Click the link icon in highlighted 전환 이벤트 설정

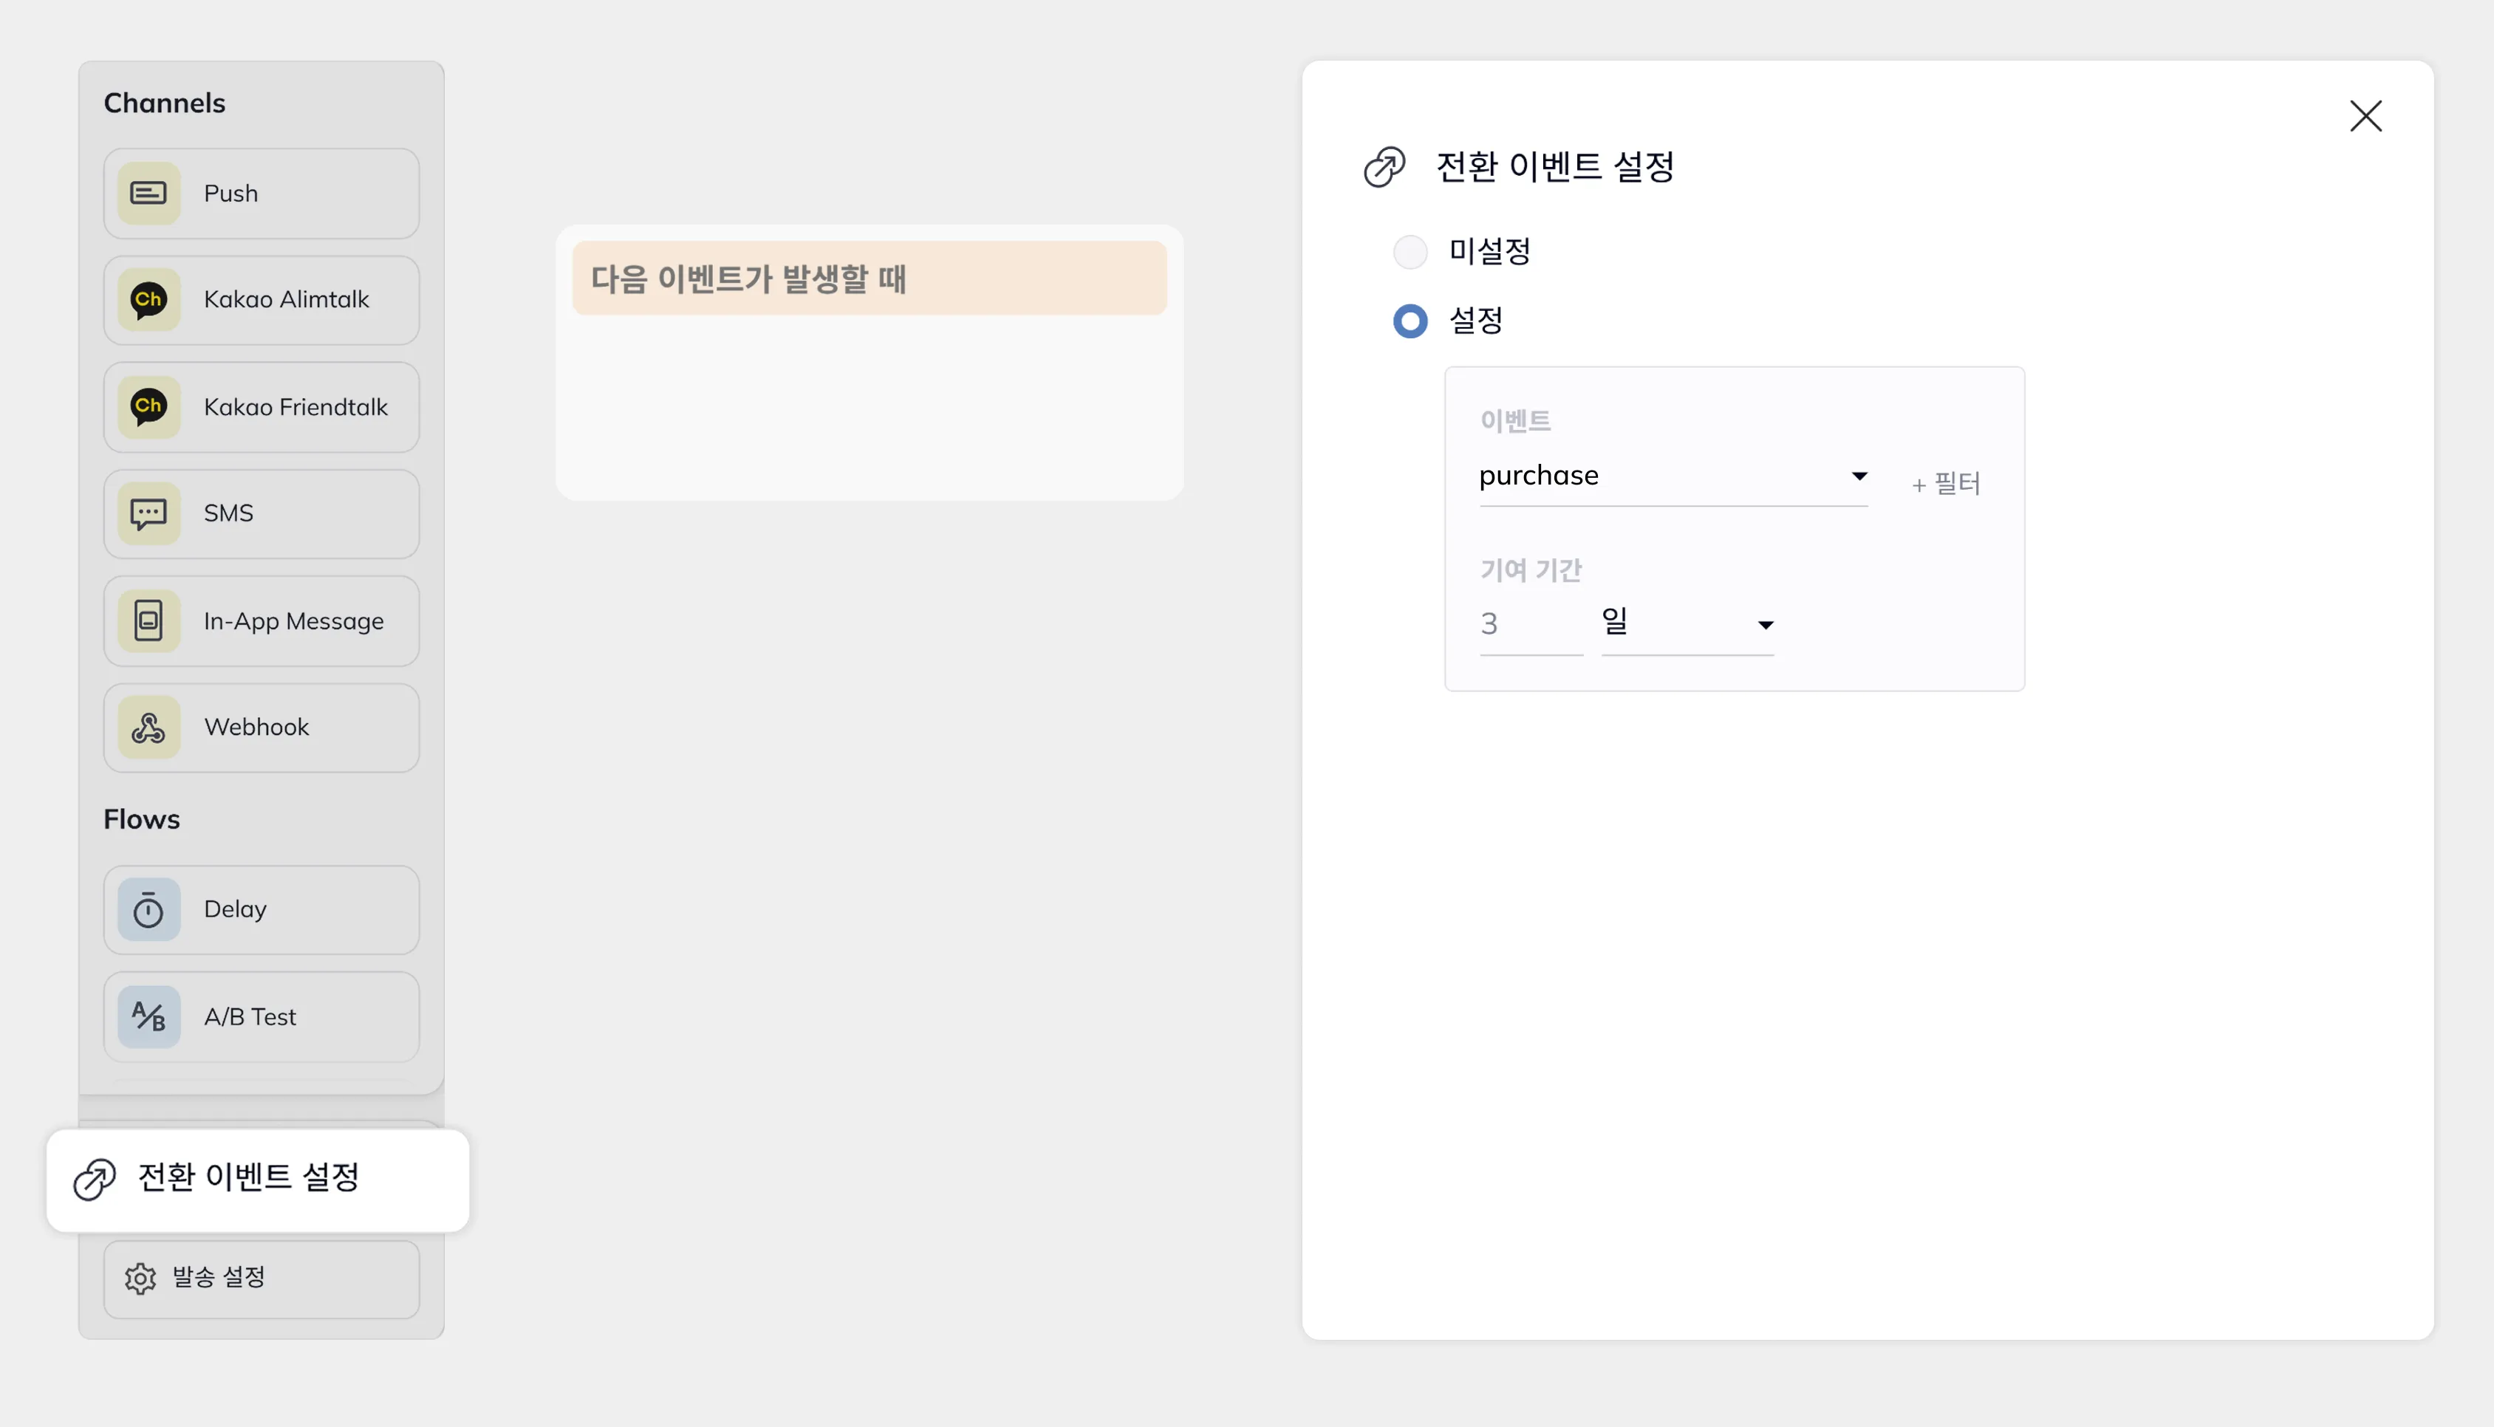95,1179
